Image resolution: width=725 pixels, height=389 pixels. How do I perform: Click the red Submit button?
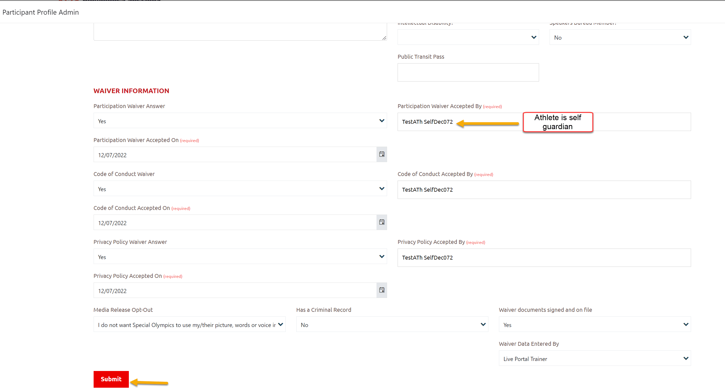click(111, 379)
